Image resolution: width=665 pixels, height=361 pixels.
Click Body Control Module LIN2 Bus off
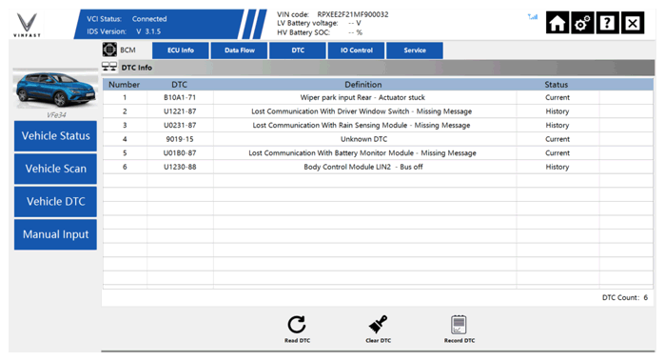pyautogui.click(x=363, y=167)
